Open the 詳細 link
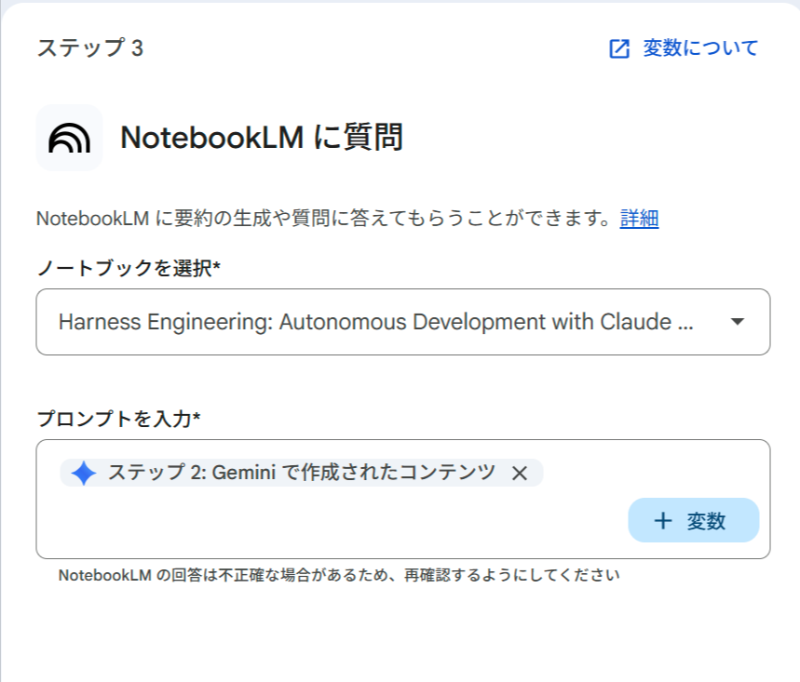The image size is (800, 682). click(x=639, y=219)
